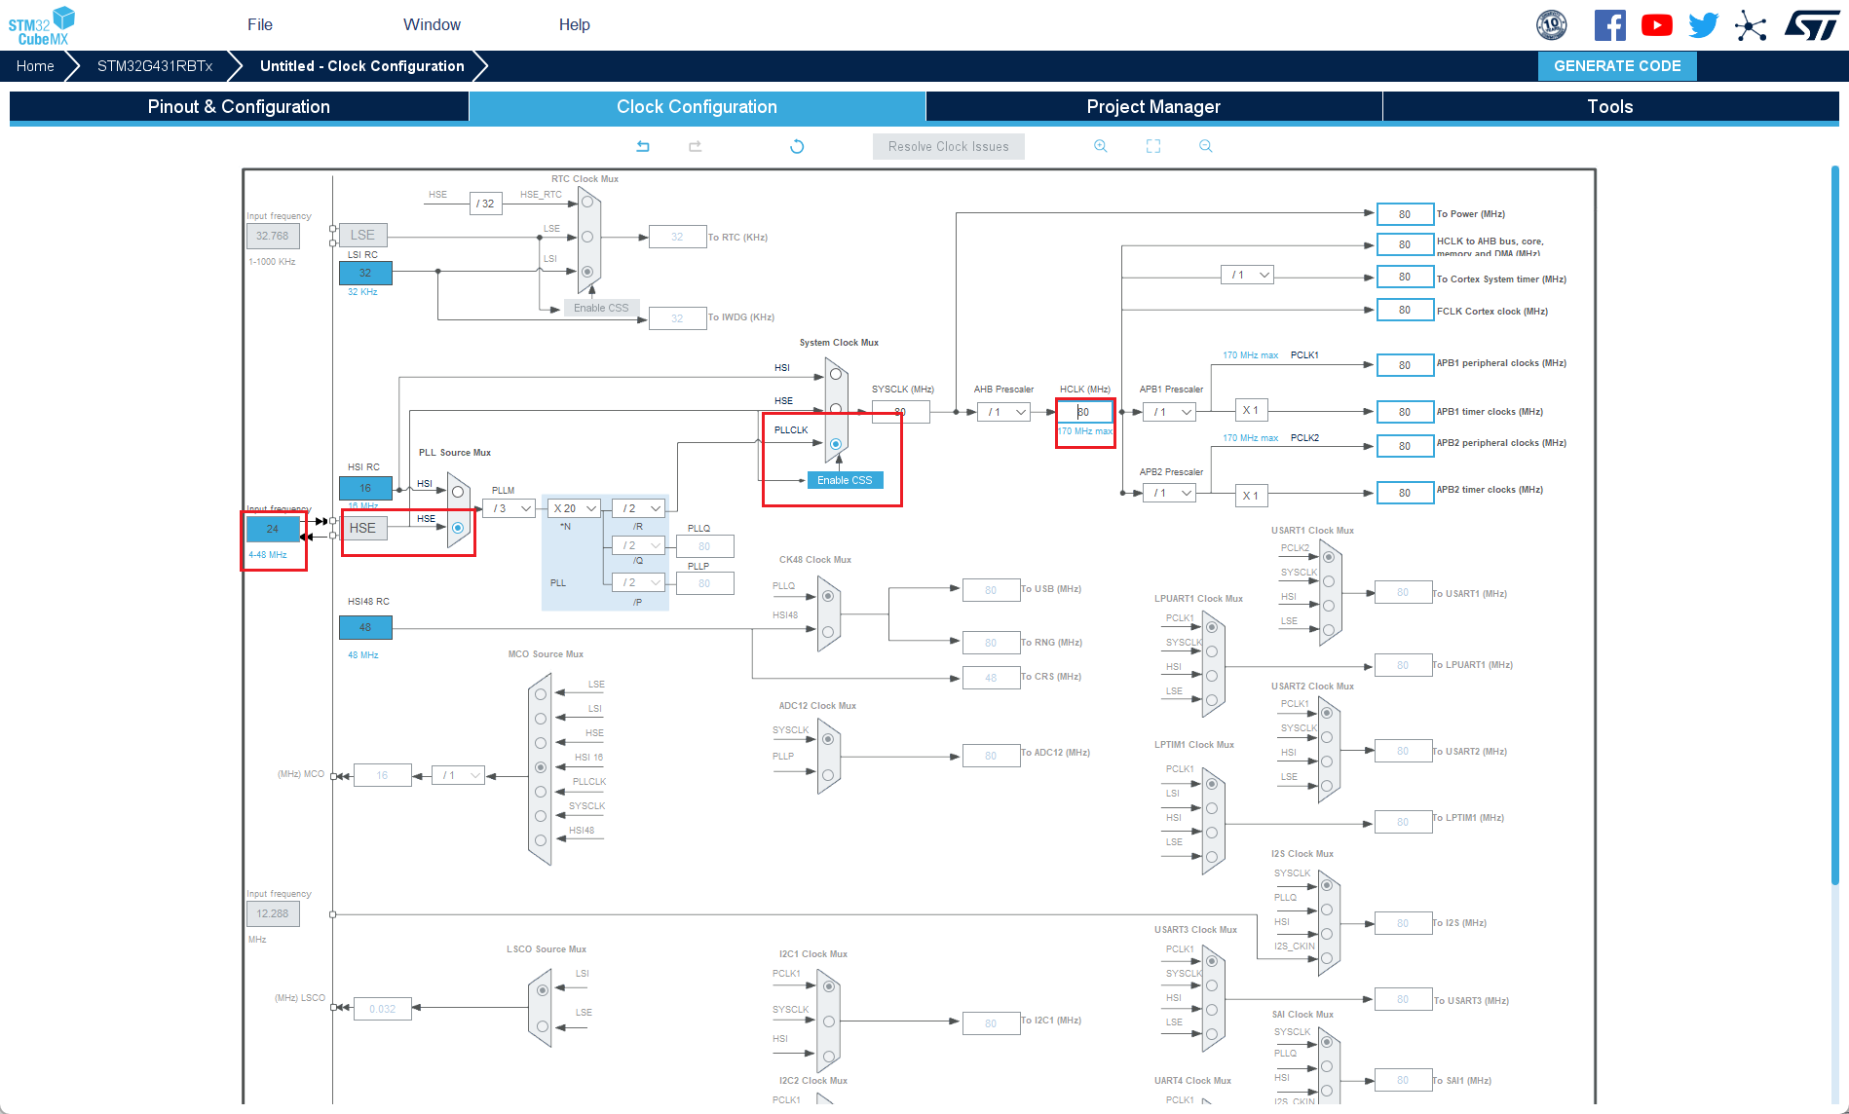
Task: Click the STM32CubeMX logo
Action: coord(41,25)
